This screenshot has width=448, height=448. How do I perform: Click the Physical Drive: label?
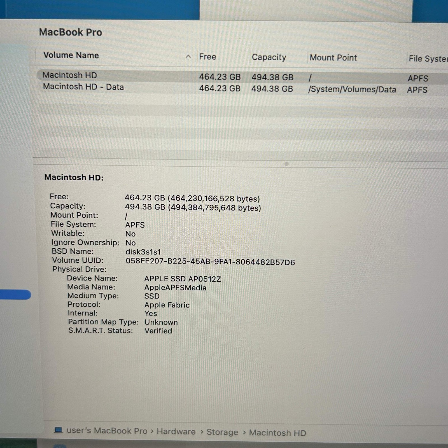[80, 269]
